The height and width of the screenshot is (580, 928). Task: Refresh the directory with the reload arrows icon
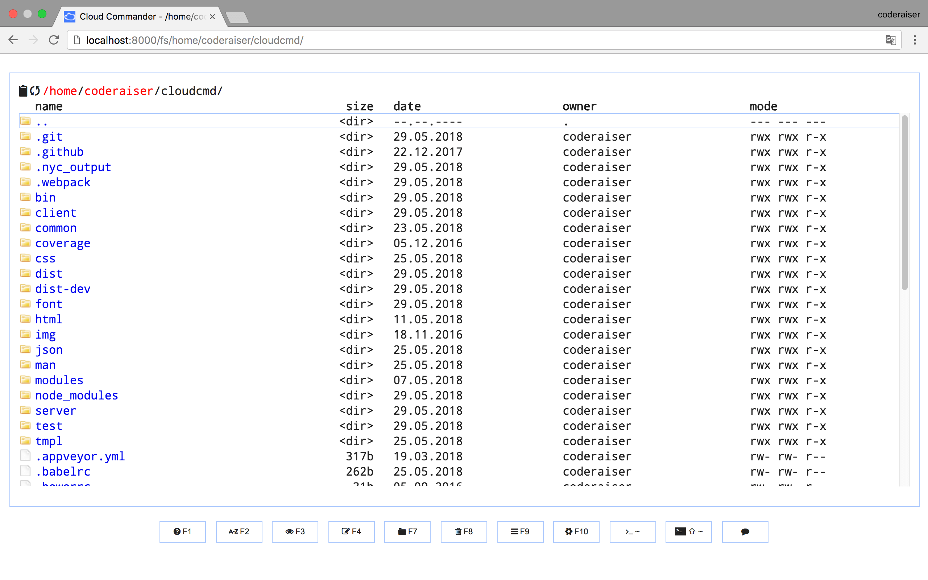(34, 91)
